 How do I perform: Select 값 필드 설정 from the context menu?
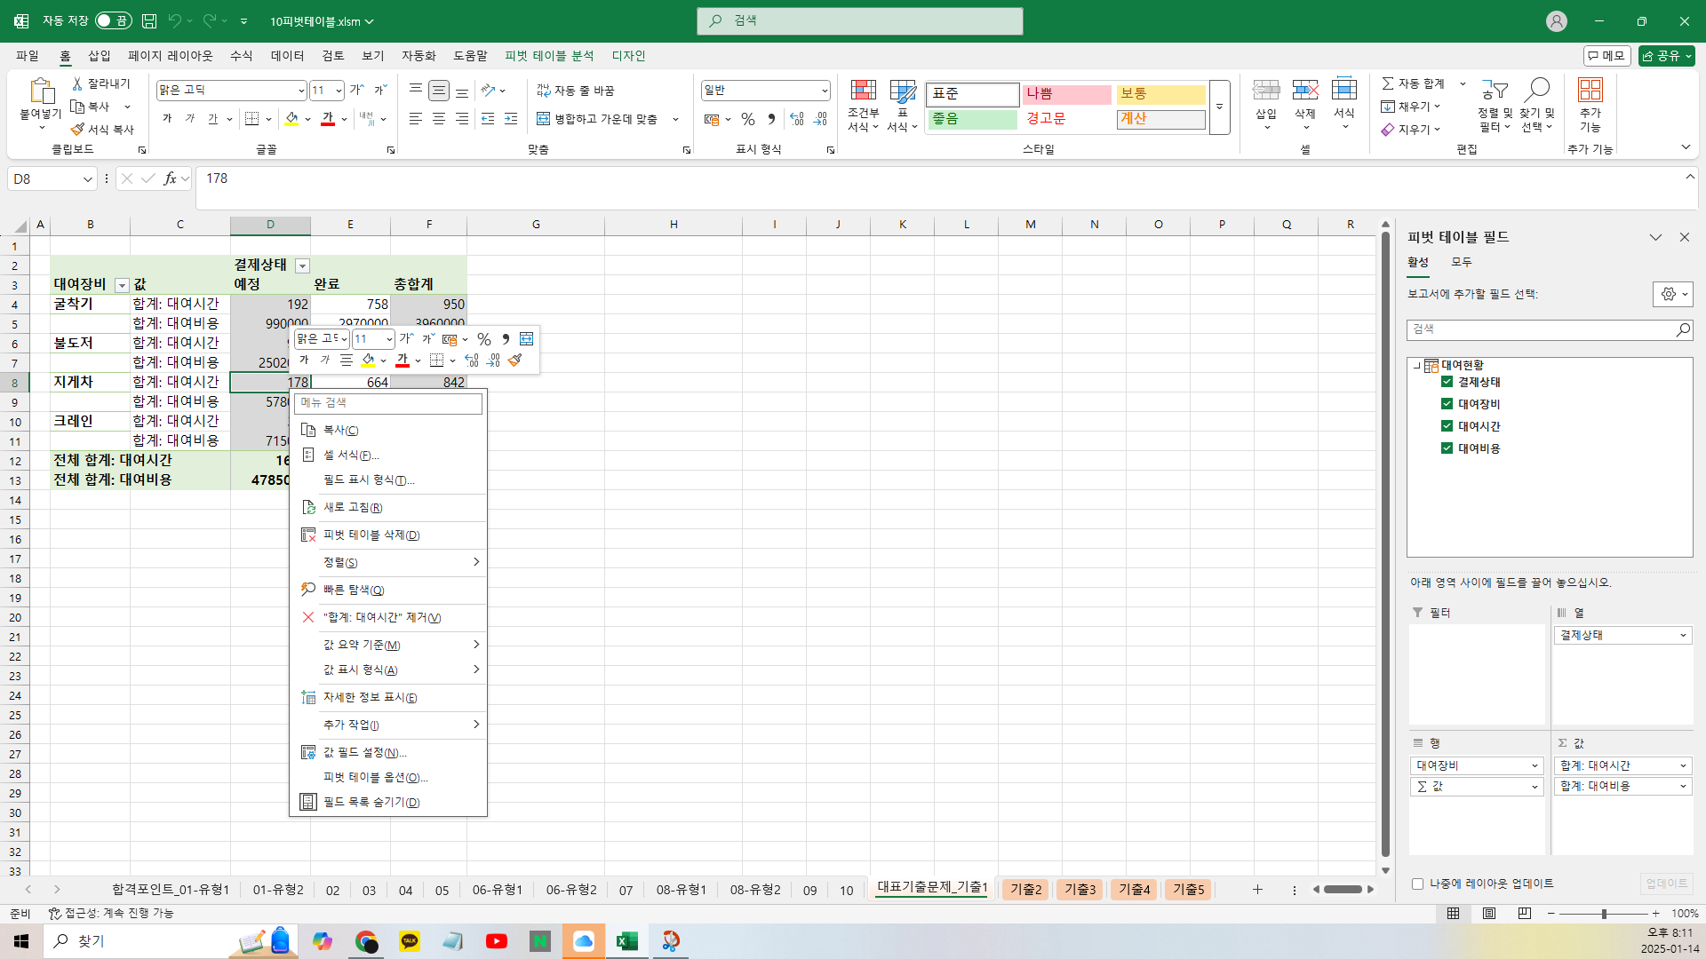pyautogui.click(x=364, y=752)
